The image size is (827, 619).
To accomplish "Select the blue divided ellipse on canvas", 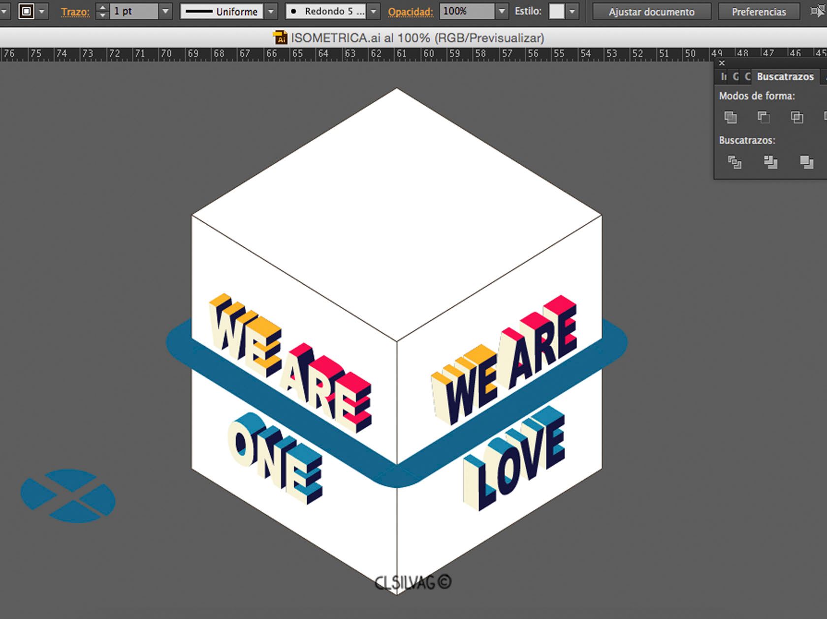I will (x=68, y=496).
